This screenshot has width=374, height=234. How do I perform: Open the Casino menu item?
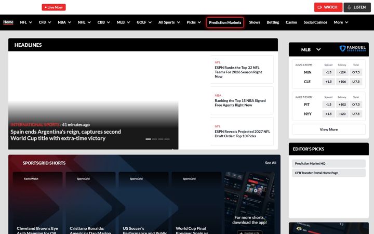tap(291, 22)
